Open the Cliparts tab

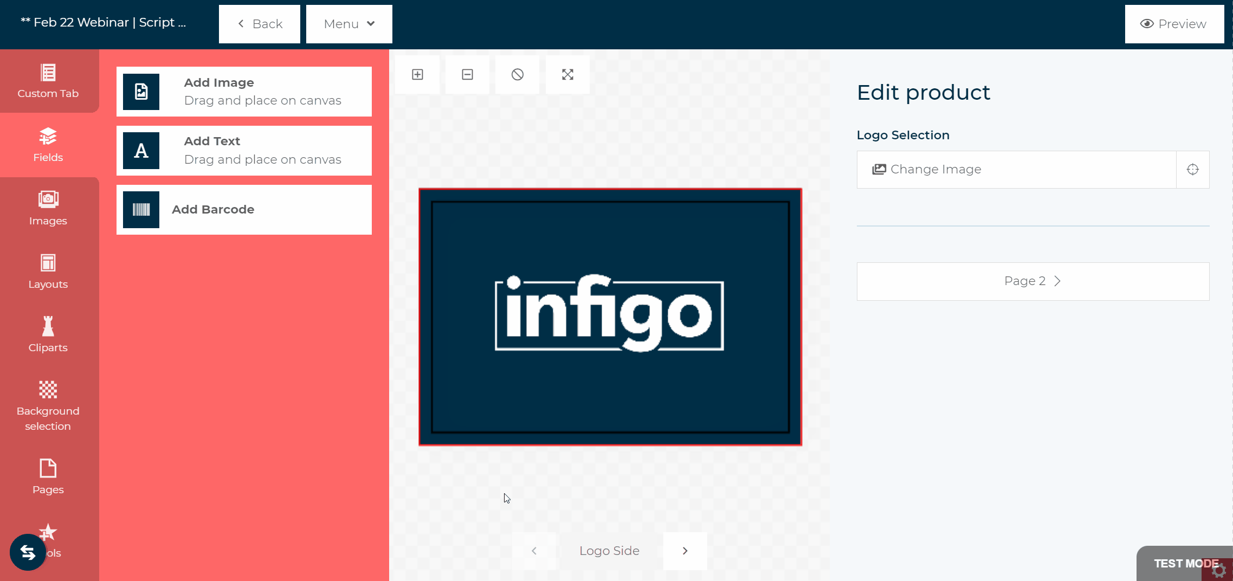pyautogui.click(x=48, y=335)
